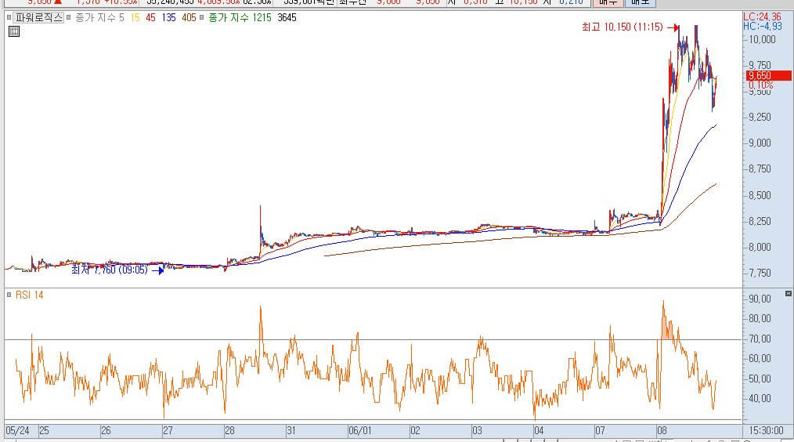Click the 70,00 RSI axis label
Viewport: 794px width, 442px height.
click(x=760, y=339)
